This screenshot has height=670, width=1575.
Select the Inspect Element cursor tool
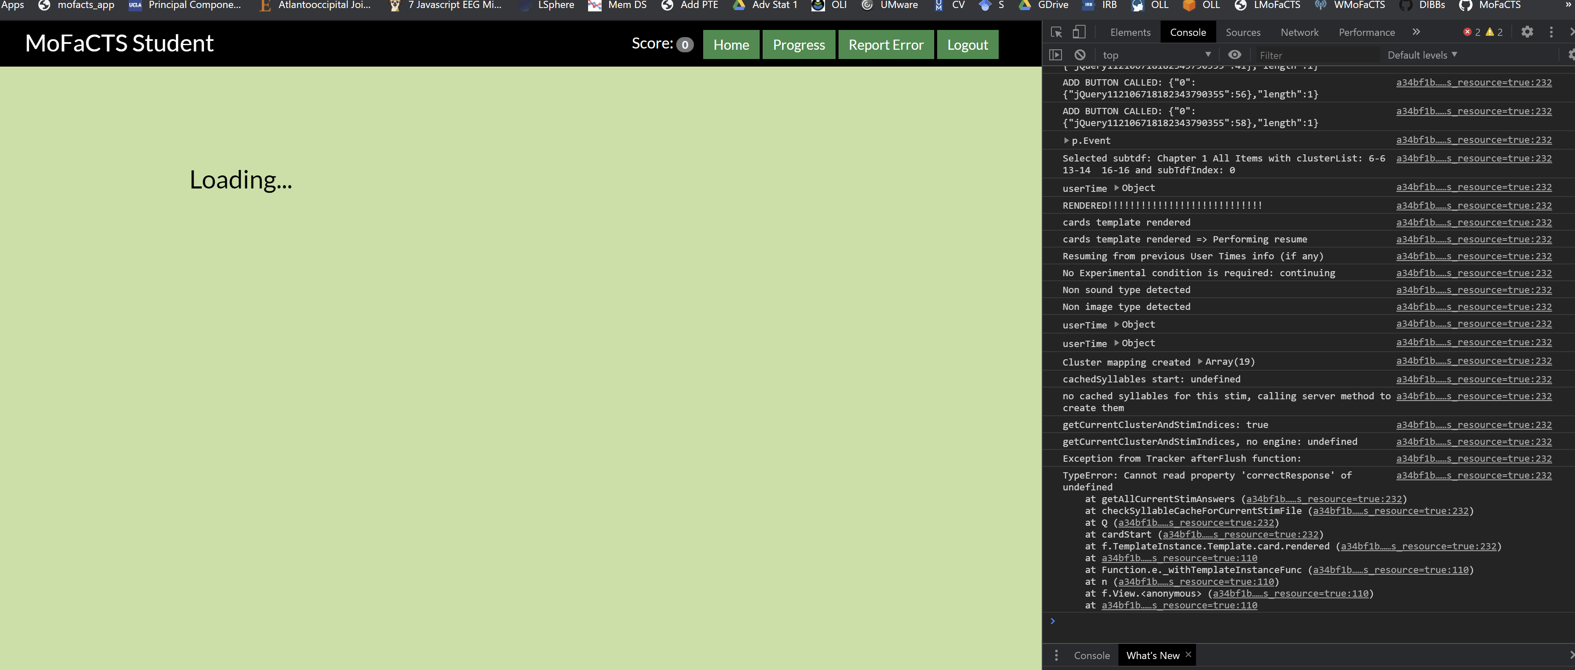click(x=1056, y=32)
